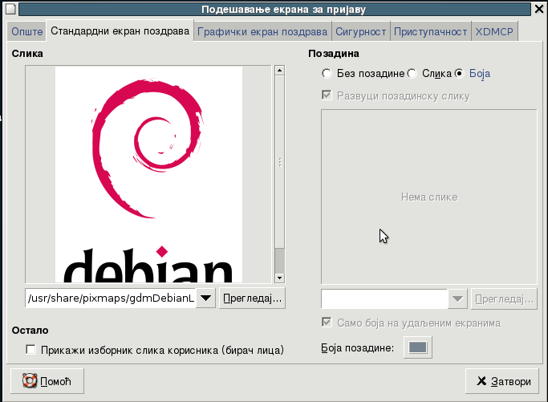Expand the background image path dropdown arrow

[457, 298]
